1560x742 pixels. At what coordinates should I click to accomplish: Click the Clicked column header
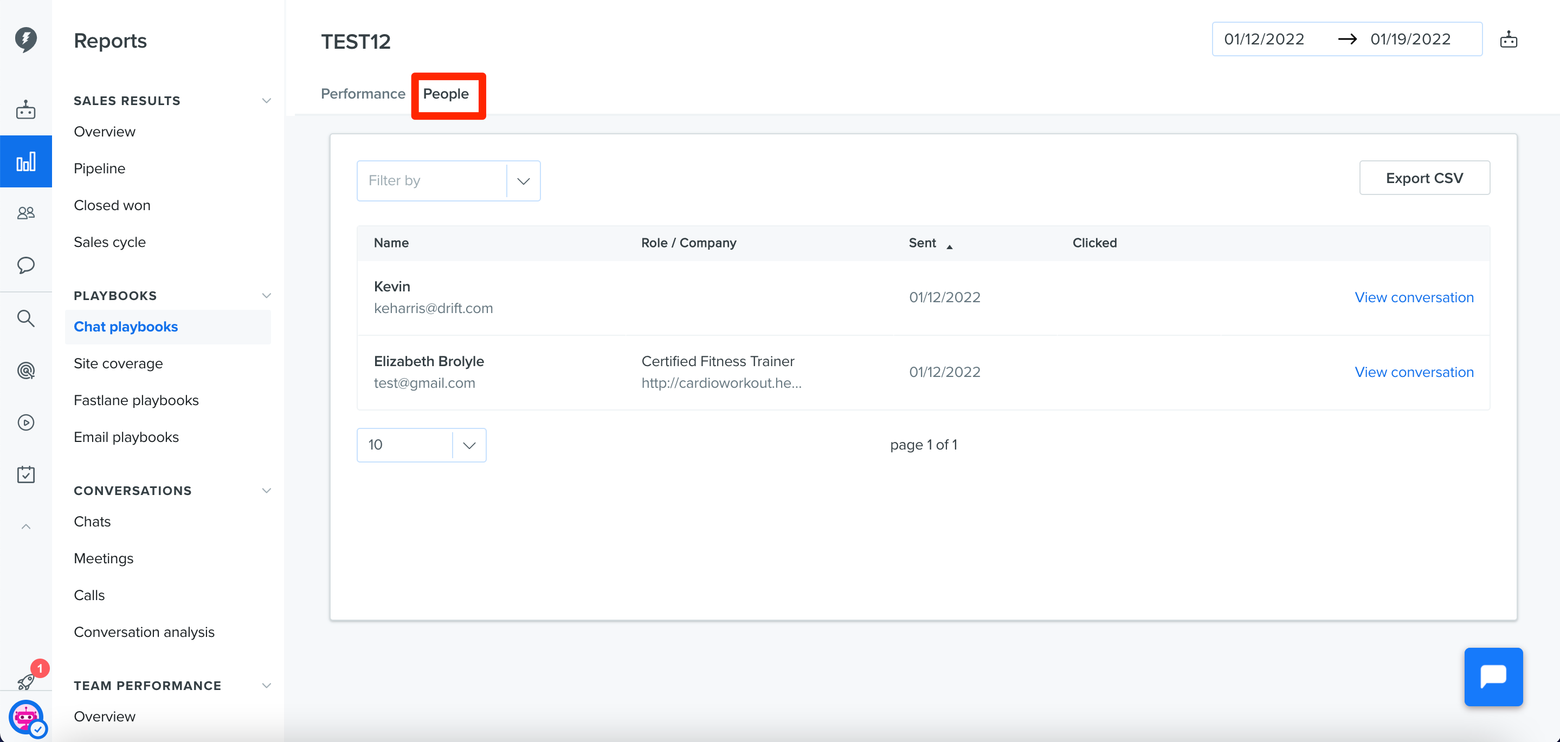[1094, 243]
